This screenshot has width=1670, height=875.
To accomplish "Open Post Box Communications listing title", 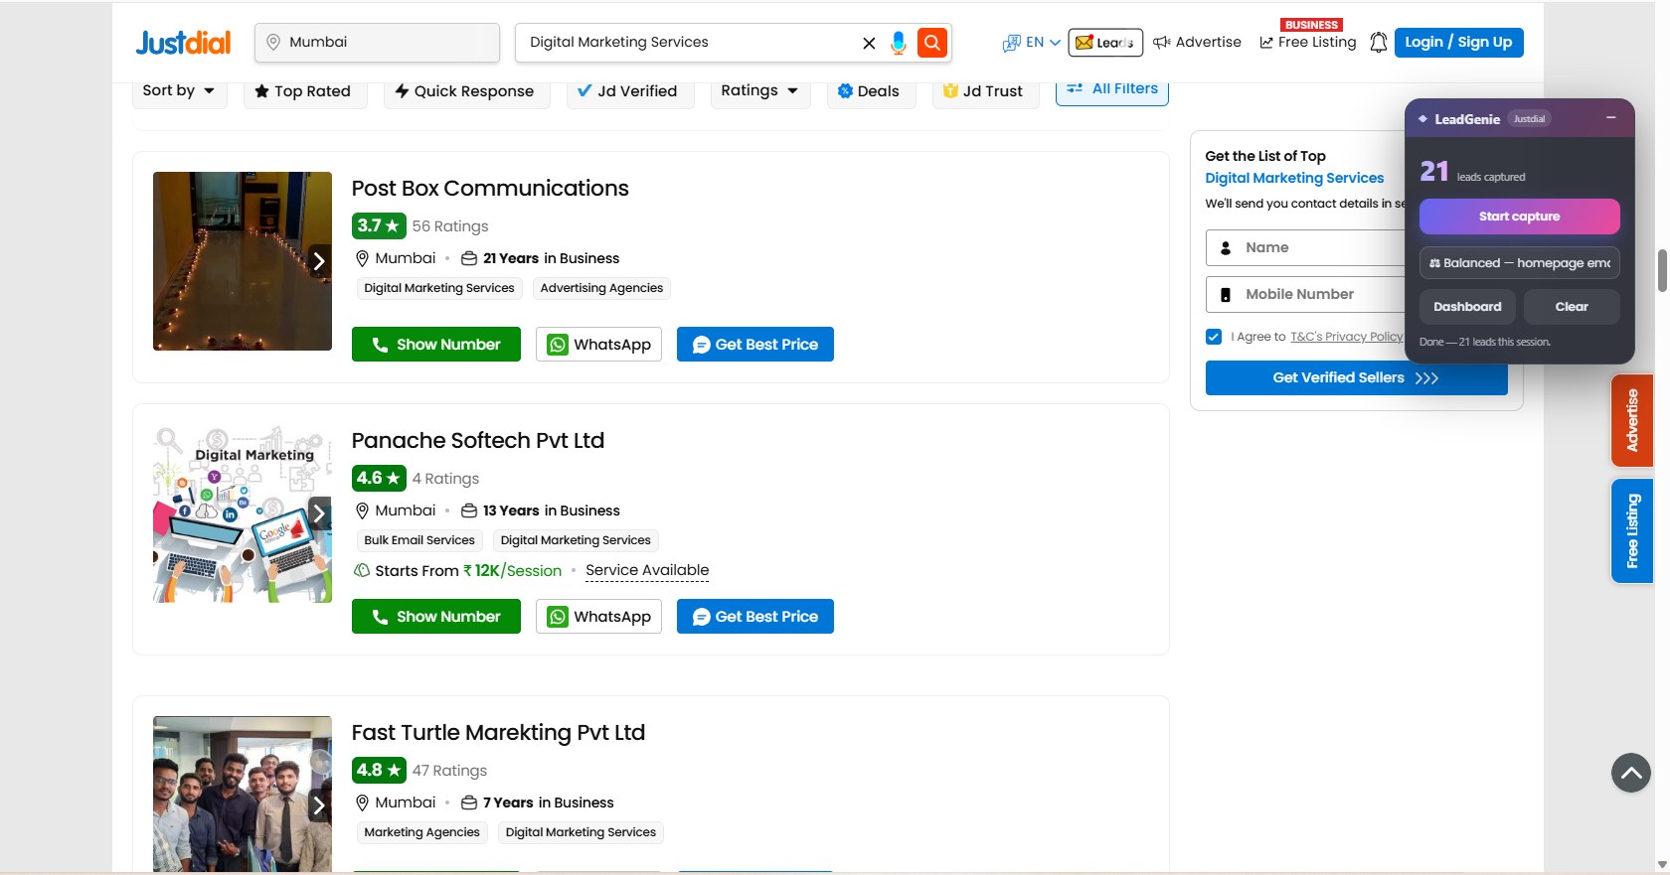I will (x=490, y=189).
